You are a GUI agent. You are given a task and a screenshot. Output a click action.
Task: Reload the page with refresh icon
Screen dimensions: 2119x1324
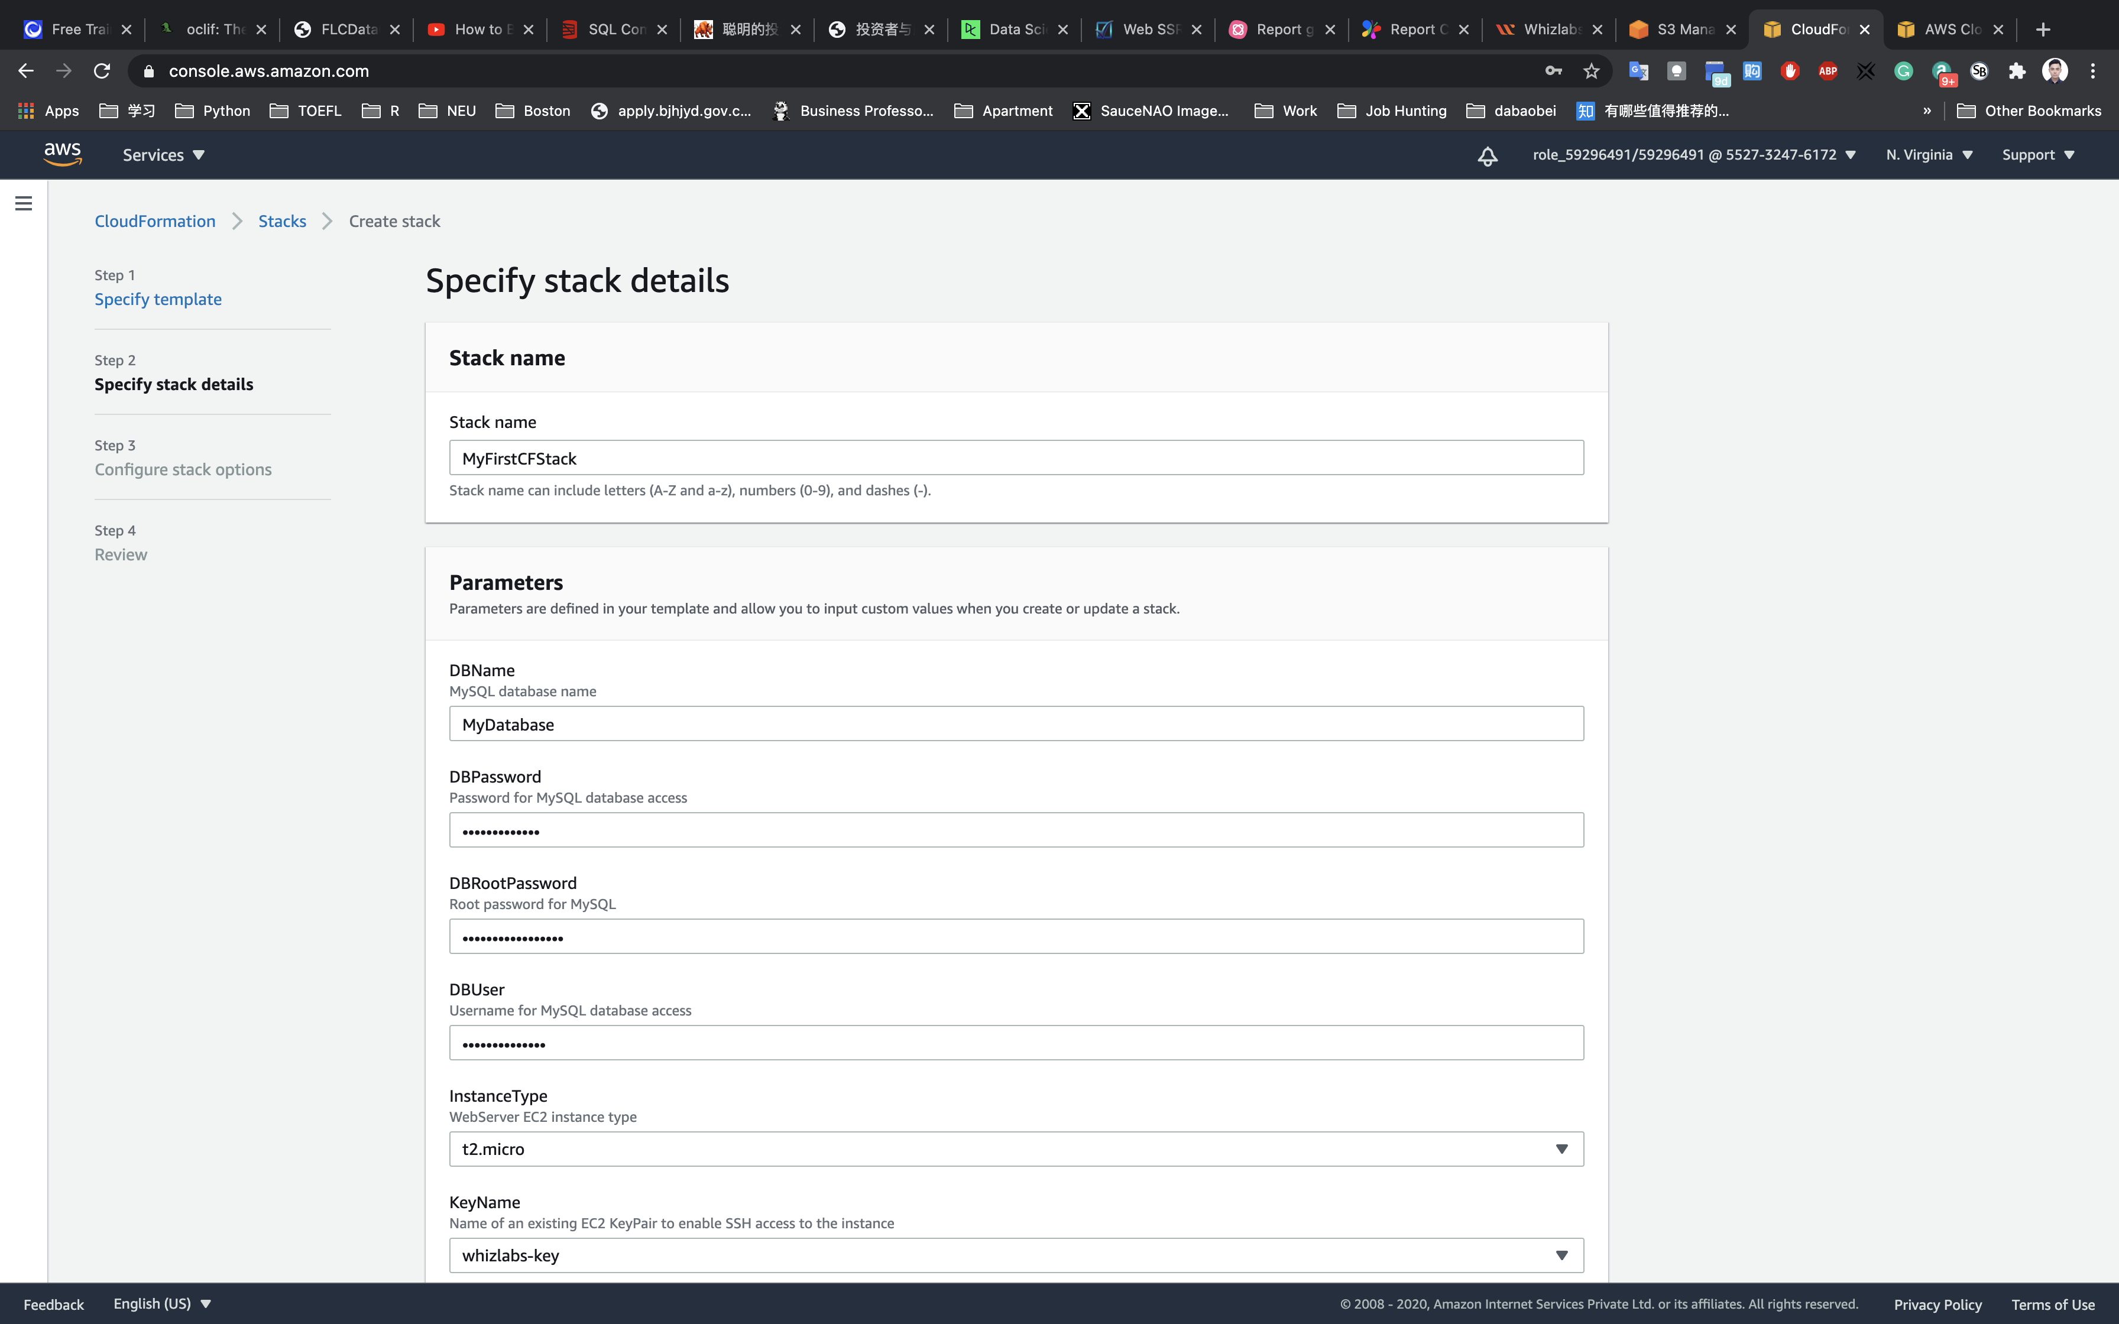tap(102, 71)
